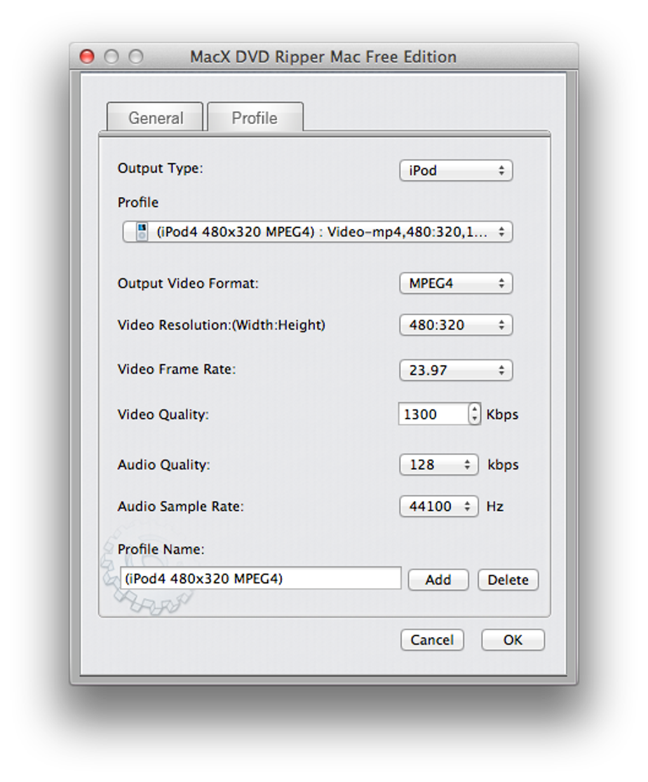Click the Video Frame Rate label

point(177,369)
